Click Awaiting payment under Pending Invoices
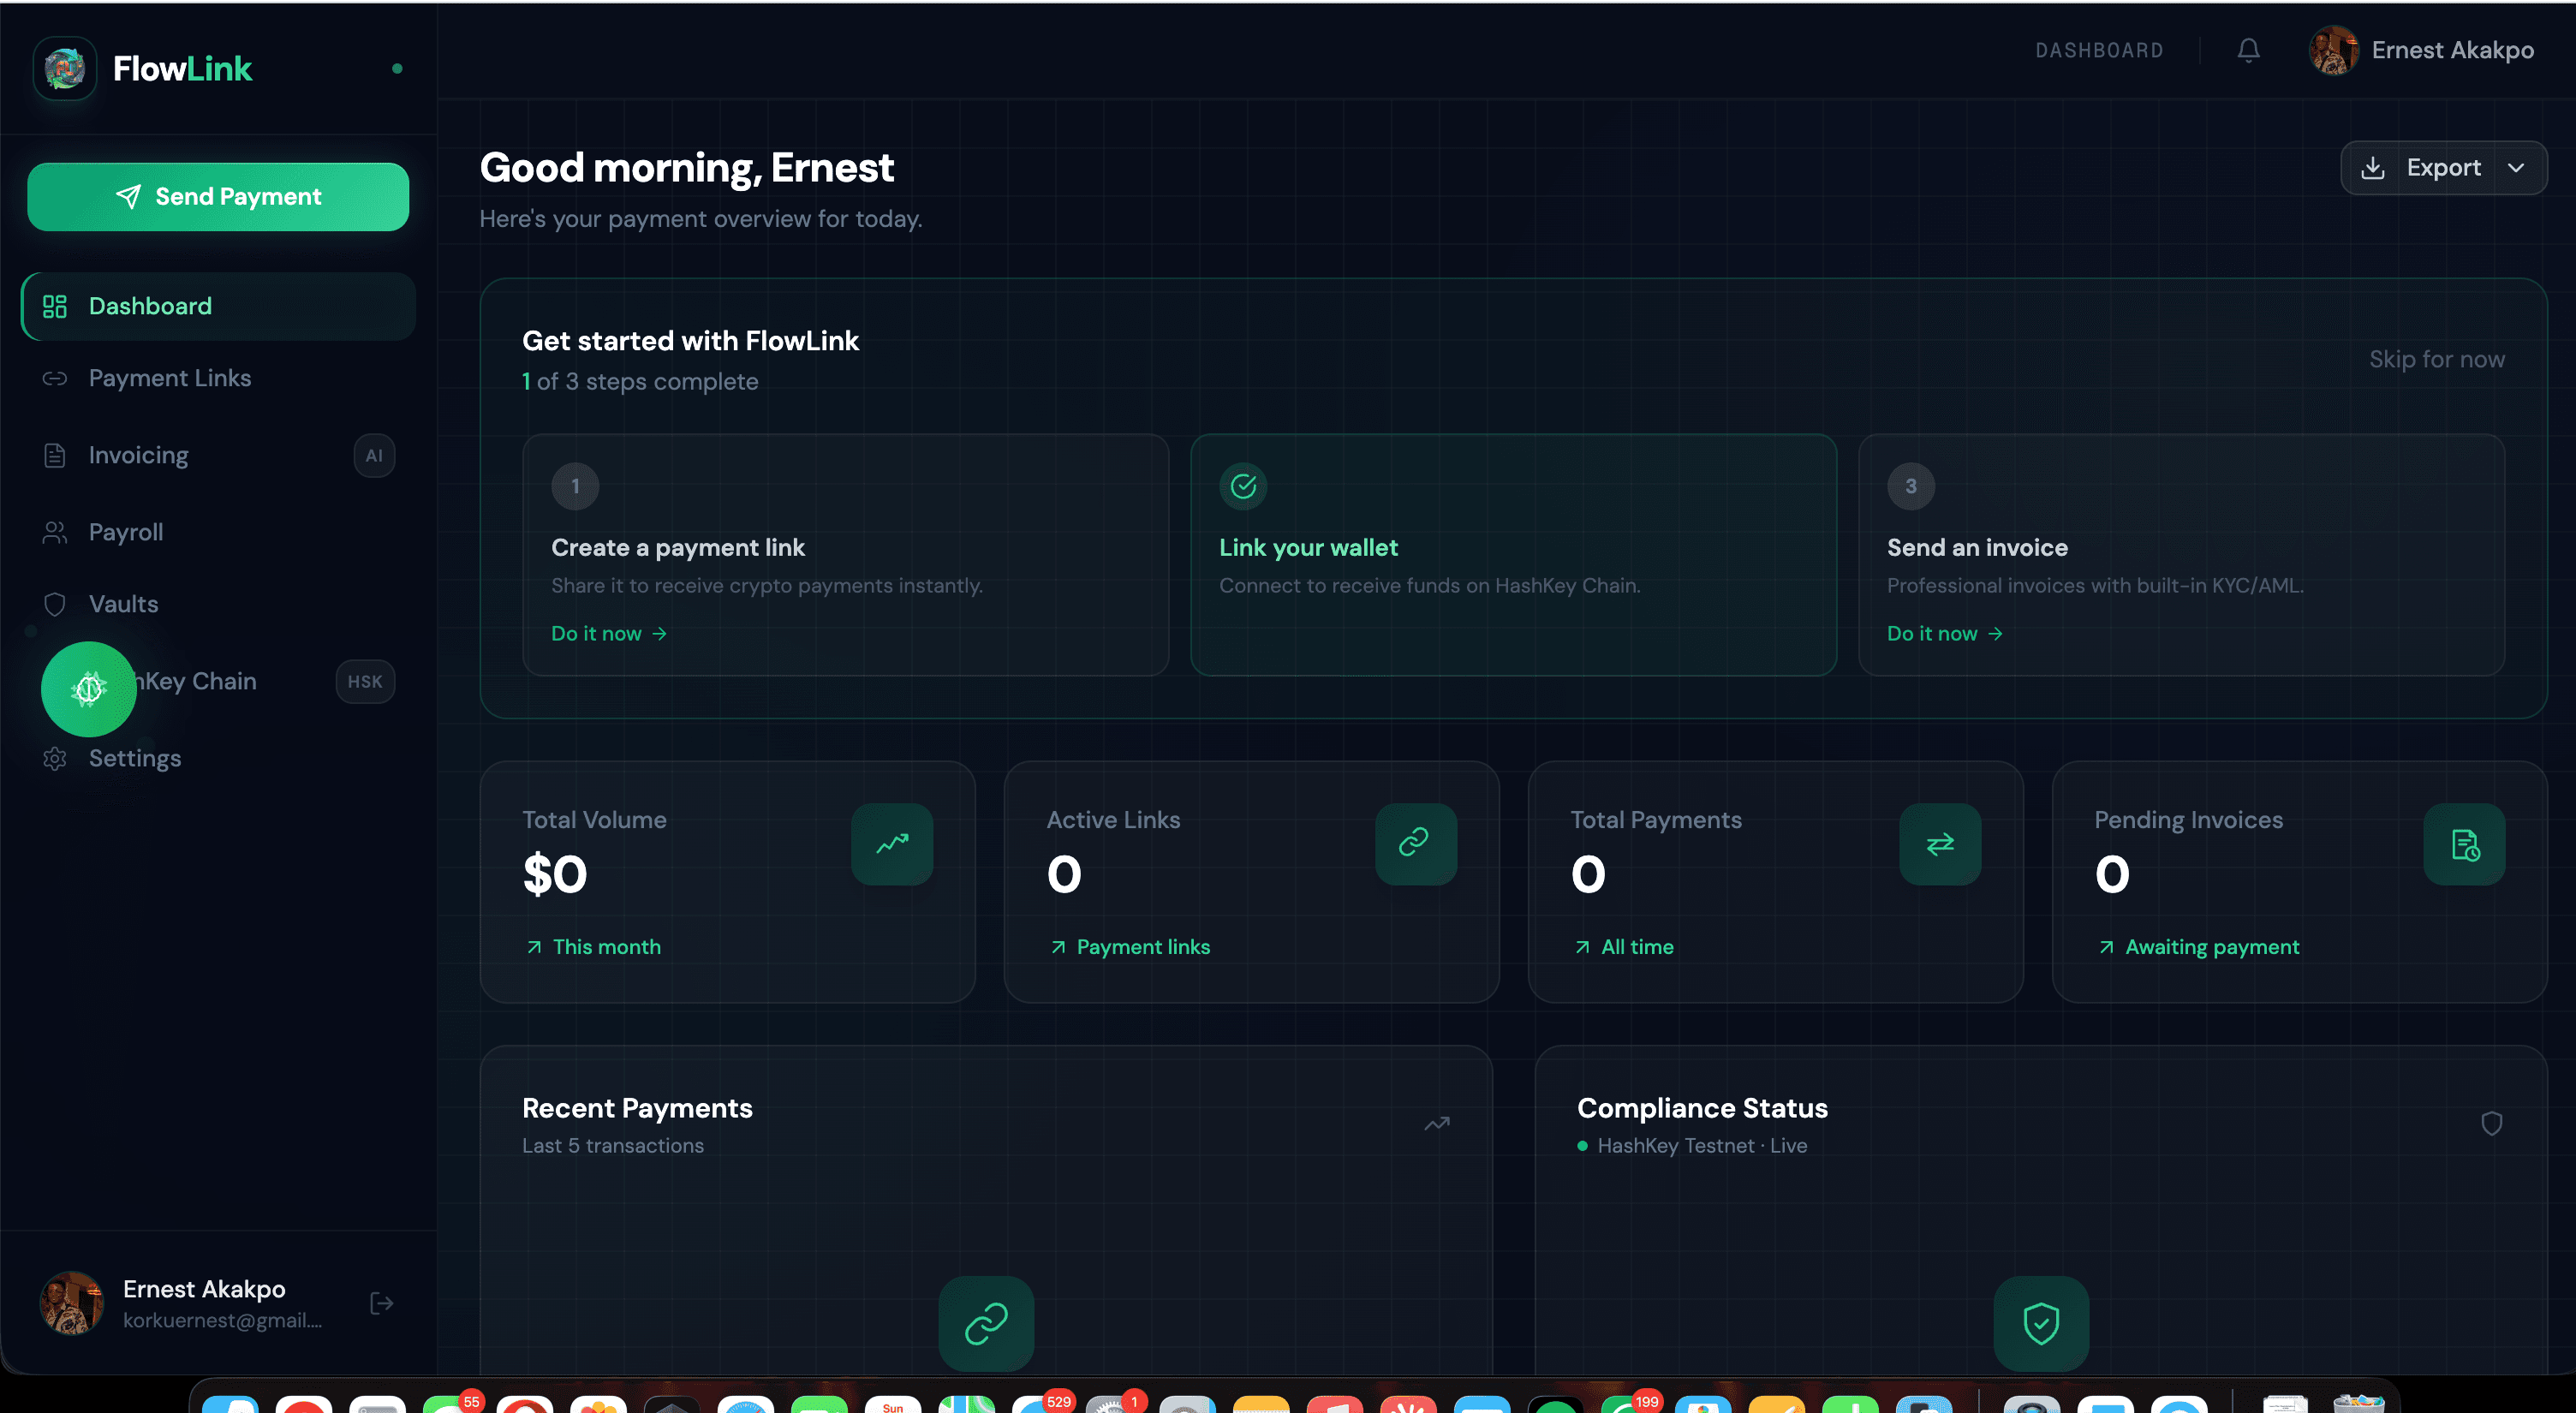 click(x=2212, y=947)
